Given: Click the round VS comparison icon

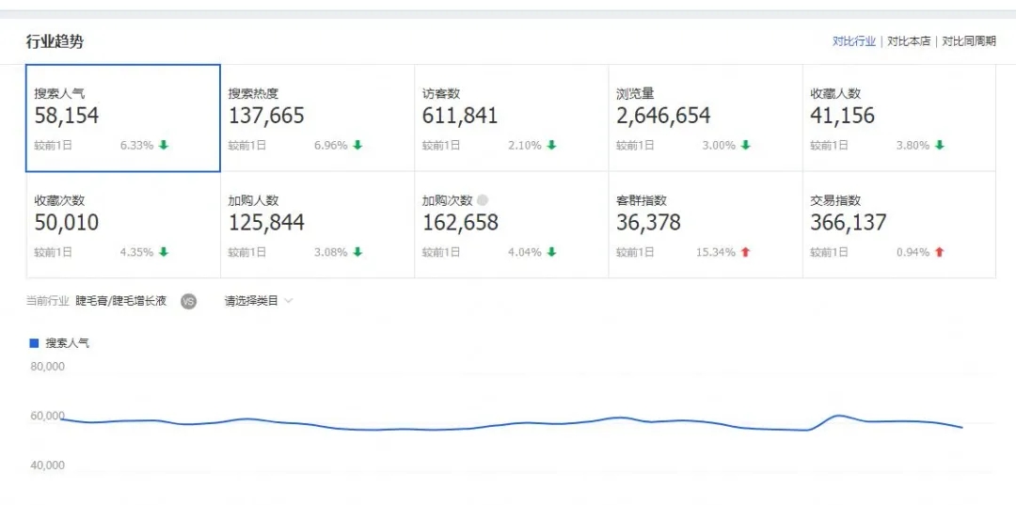Looking at the screenshot, I should pos(188,302).
